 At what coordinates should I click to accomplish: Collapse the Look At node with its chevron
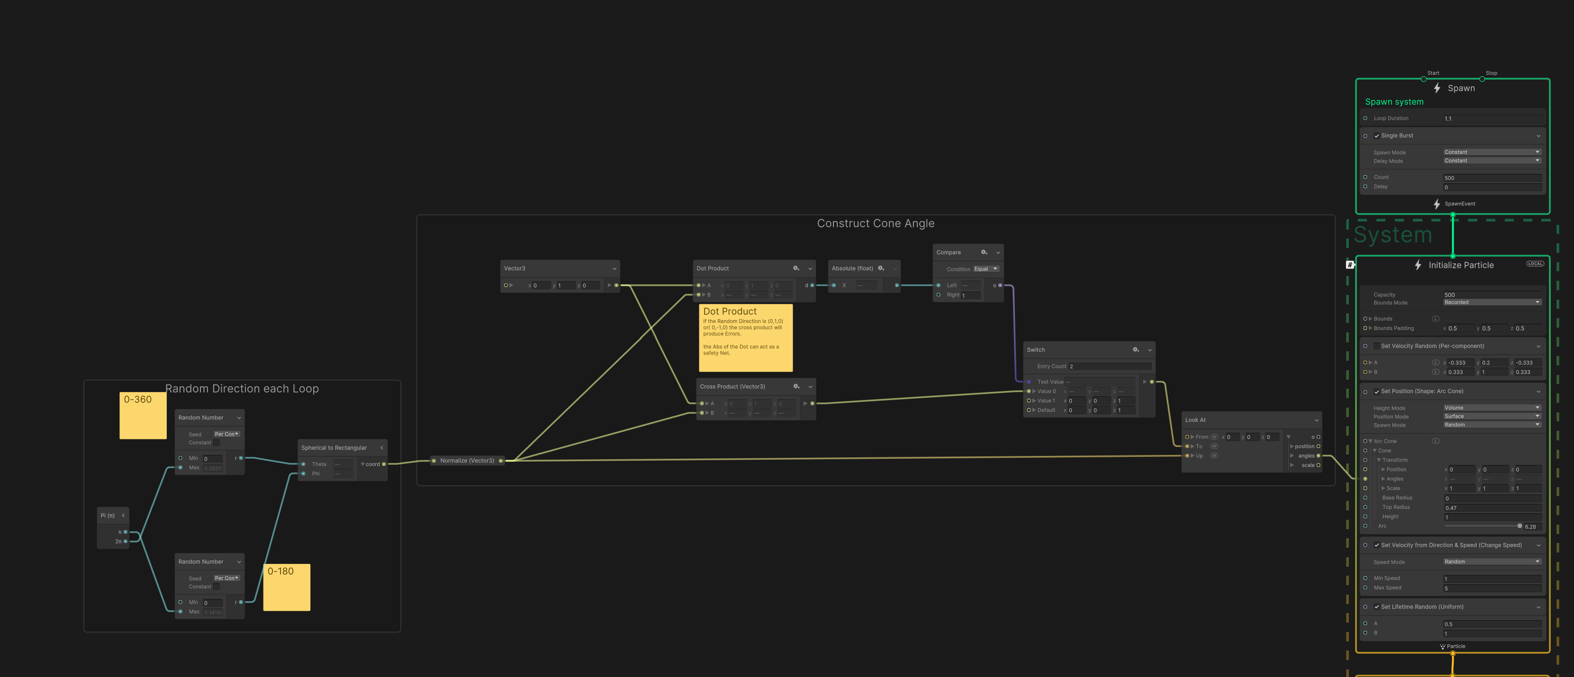1316,420
